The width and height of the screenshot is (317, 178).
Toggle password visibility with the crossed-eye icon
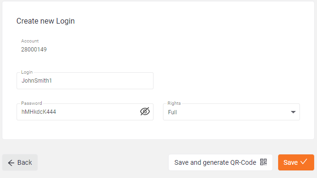pos(145,111)
